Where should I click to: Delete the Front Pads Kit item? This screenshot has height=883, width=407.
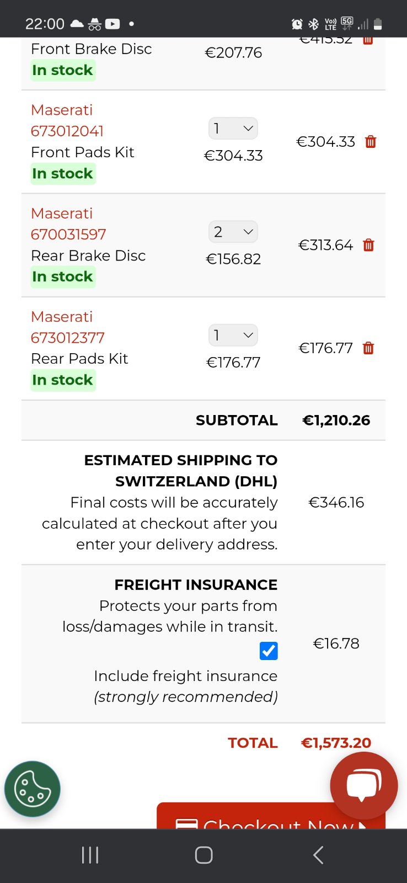coord(371,142)
